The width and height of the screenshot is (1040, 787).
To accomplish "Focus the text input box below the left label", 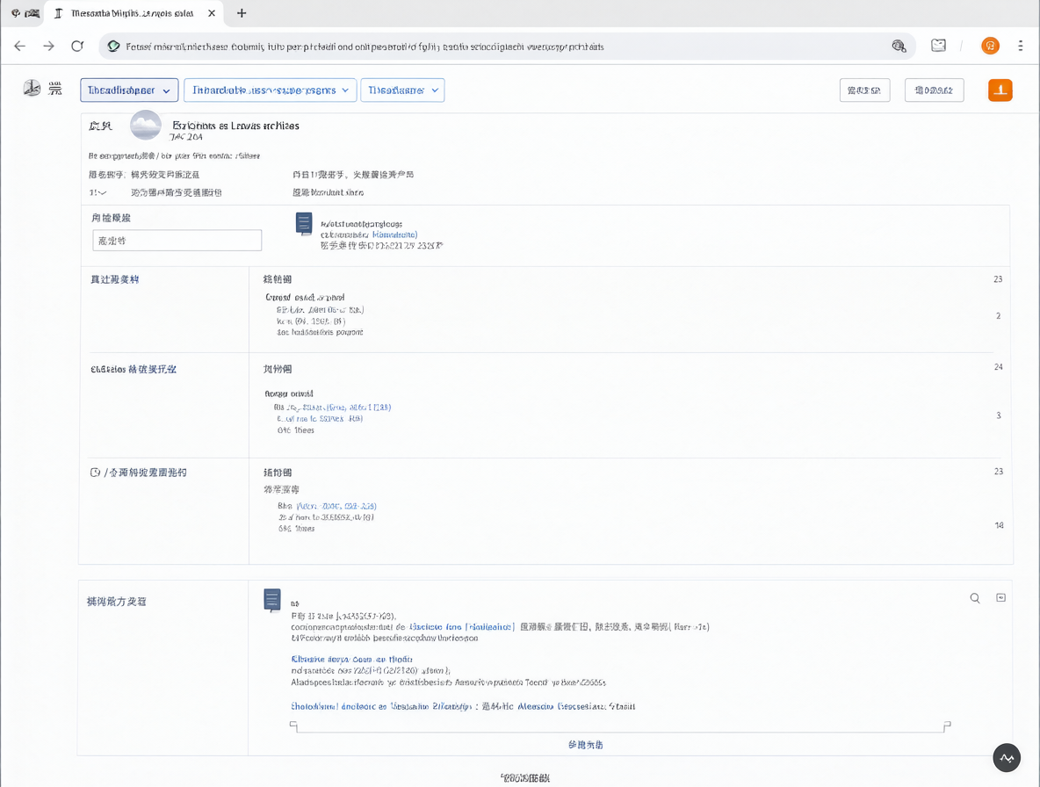I will coord(177,240).
